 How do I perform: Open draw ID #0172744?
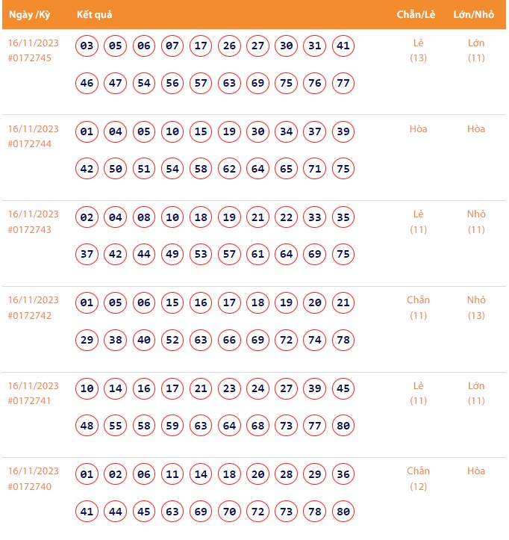pos(30,144)
